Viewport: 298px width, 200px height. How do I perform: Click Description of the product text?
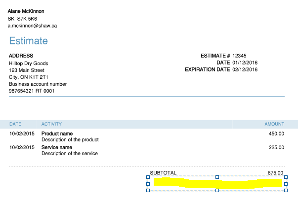click(x=70, y=139)
